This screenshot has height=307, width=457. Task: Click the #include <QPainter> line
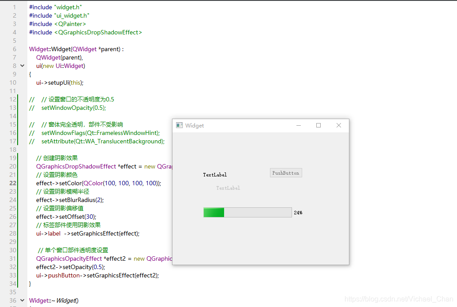(x=57, y=24)
